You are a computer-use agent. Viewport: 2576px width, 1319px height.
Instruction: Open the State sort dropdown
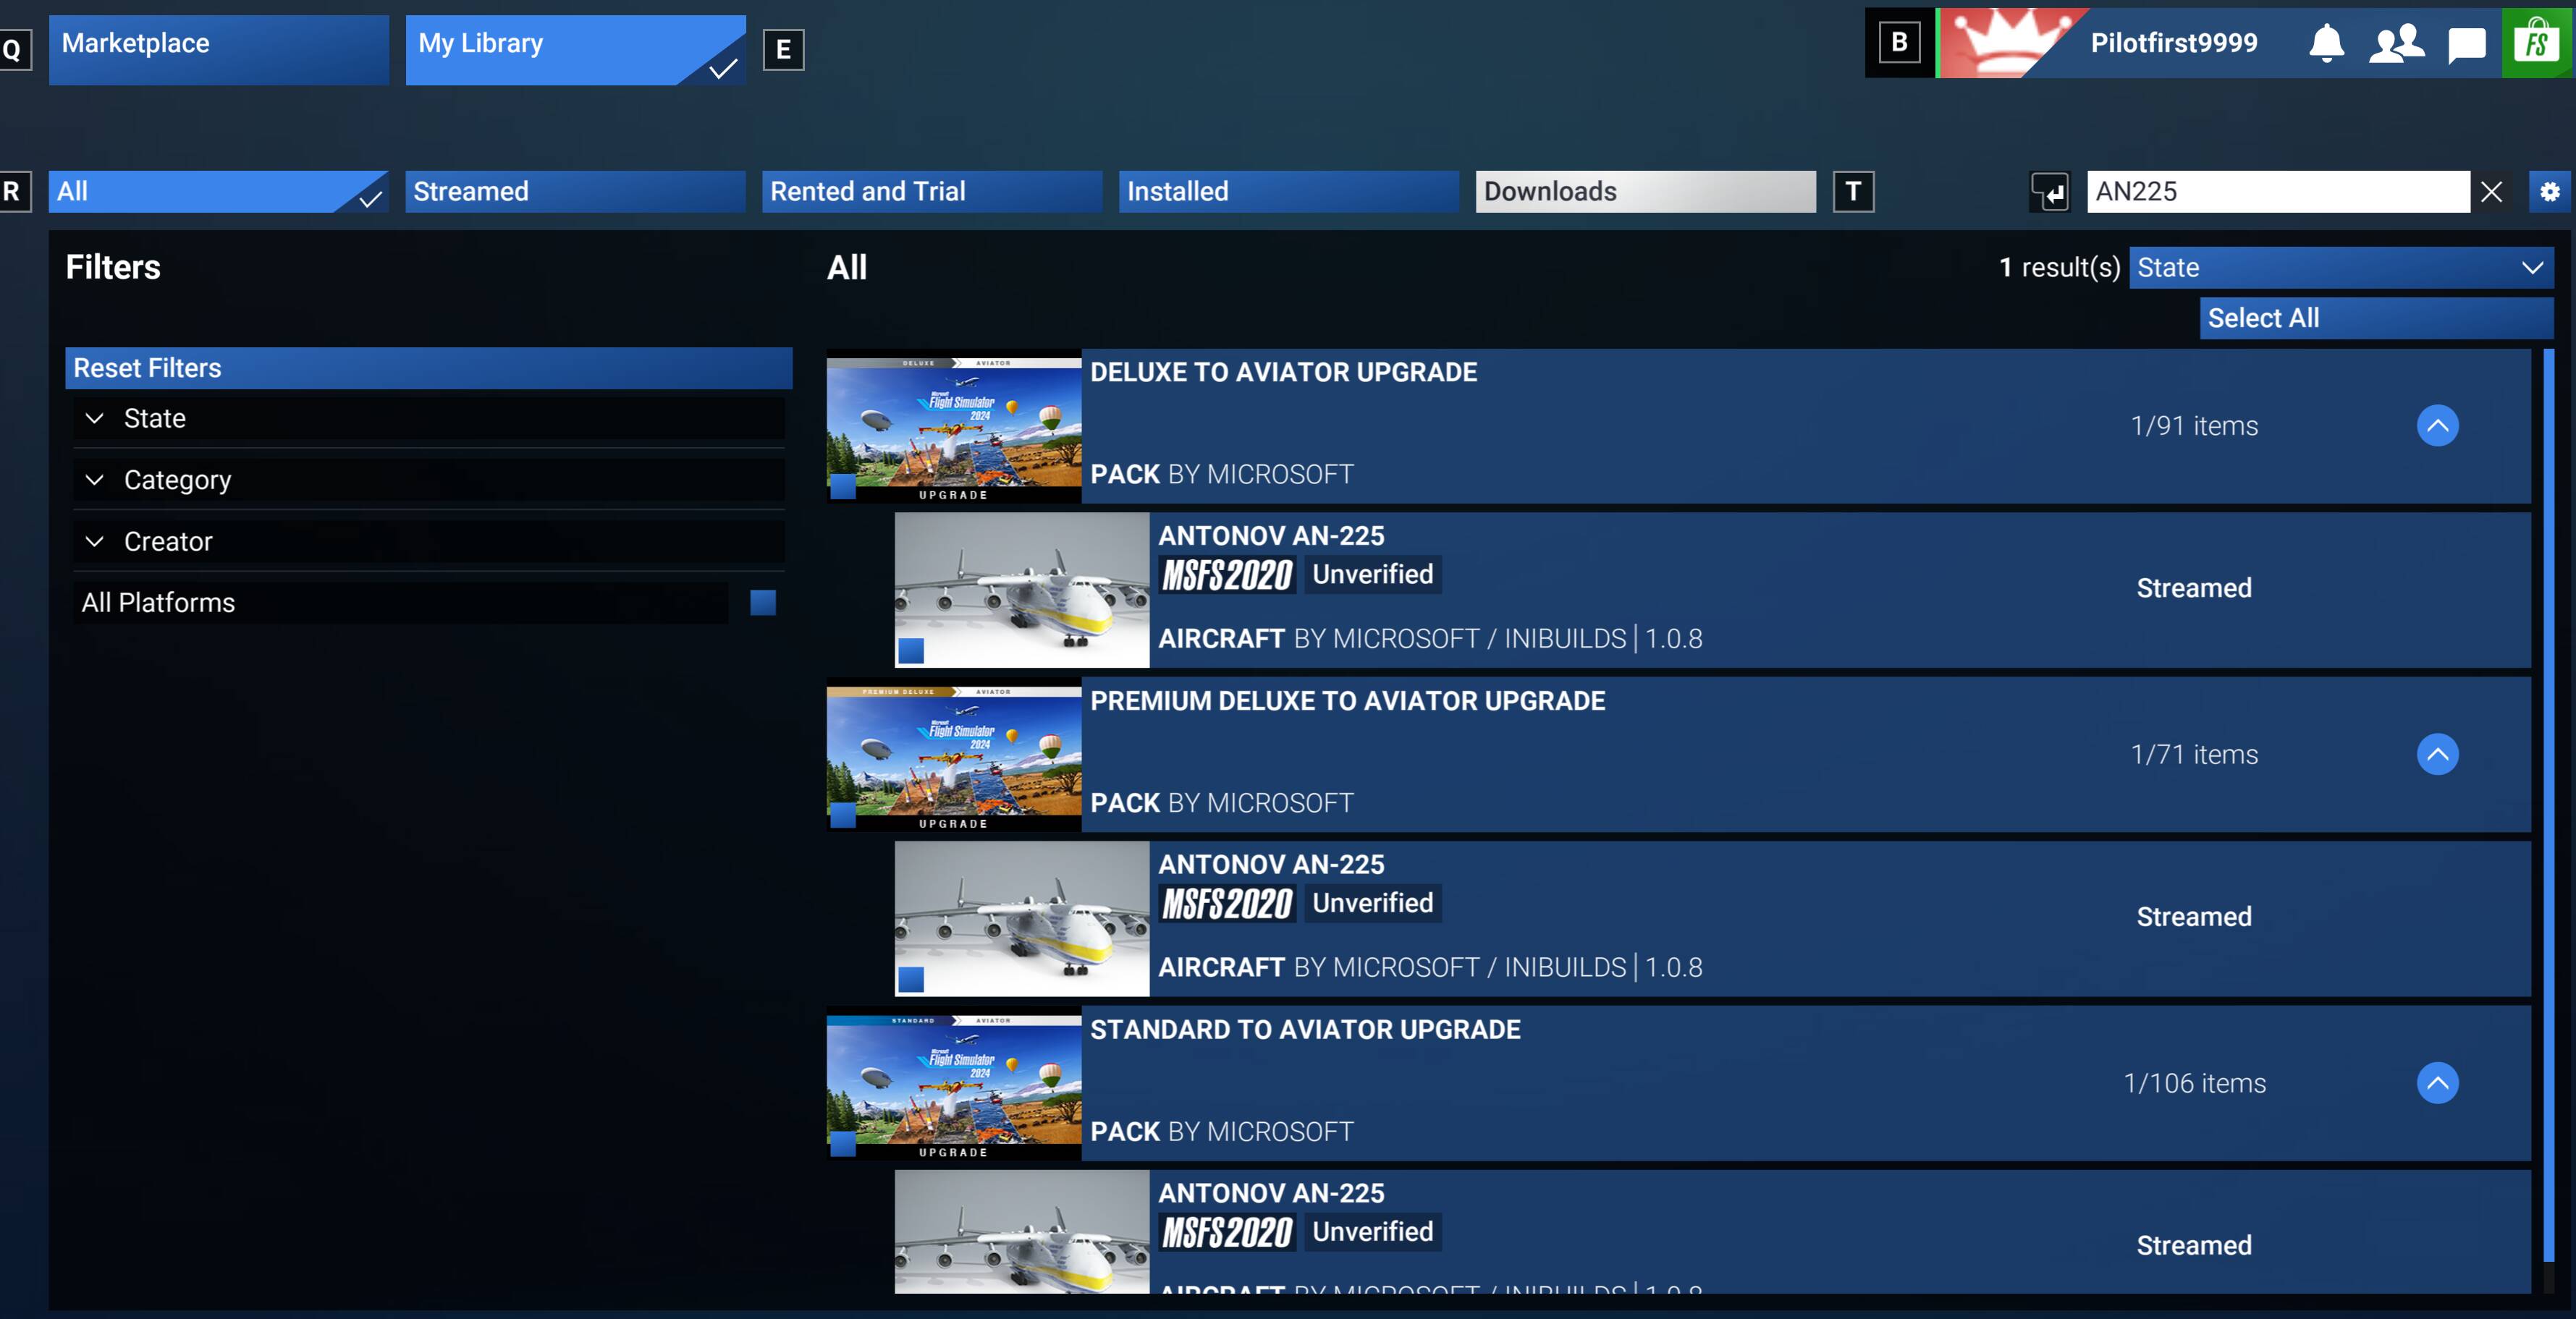[x=2340, y=268]
